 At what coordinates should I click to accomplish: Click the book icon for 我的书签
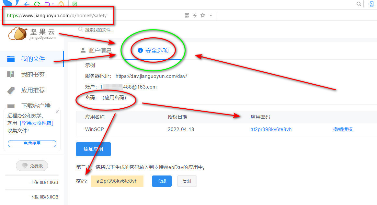coord(11,74)
